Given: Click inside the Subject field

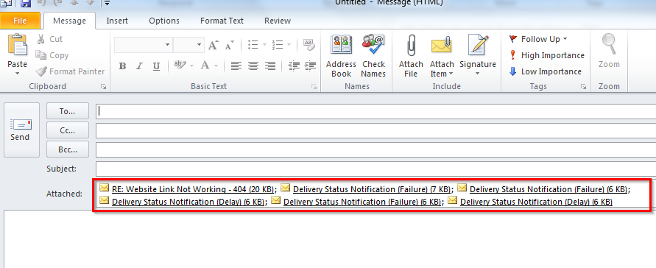Looking at the screenshot, I should [x=375, y=169].
